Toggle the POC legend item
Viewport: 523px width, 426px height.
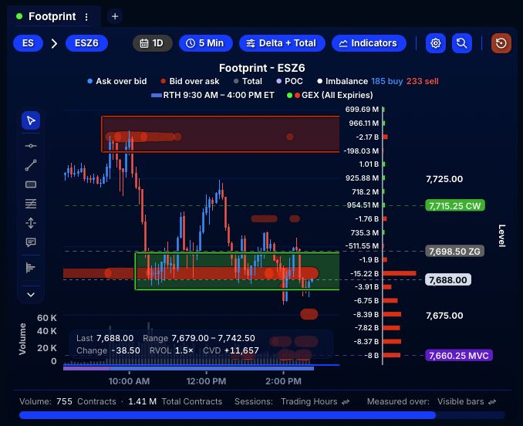289,81
